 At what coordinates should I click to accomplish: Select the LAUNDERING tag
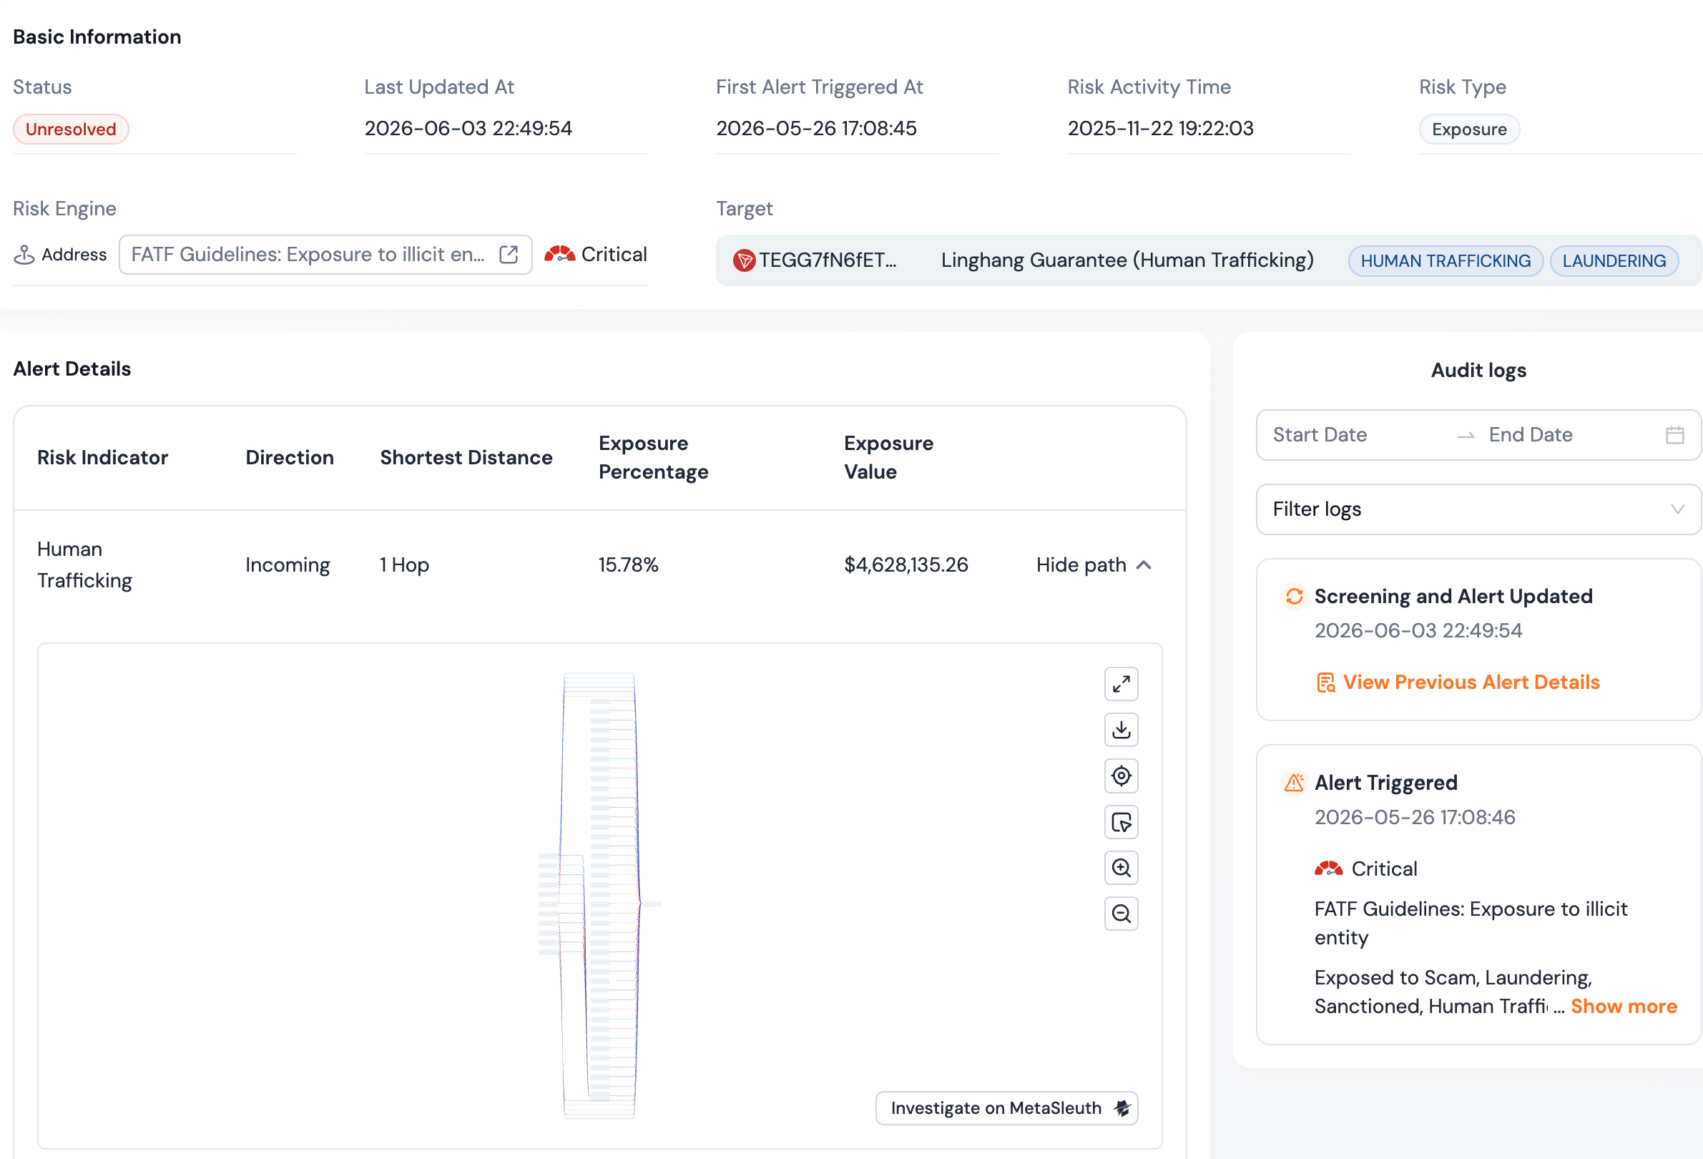coord(1614,261)
